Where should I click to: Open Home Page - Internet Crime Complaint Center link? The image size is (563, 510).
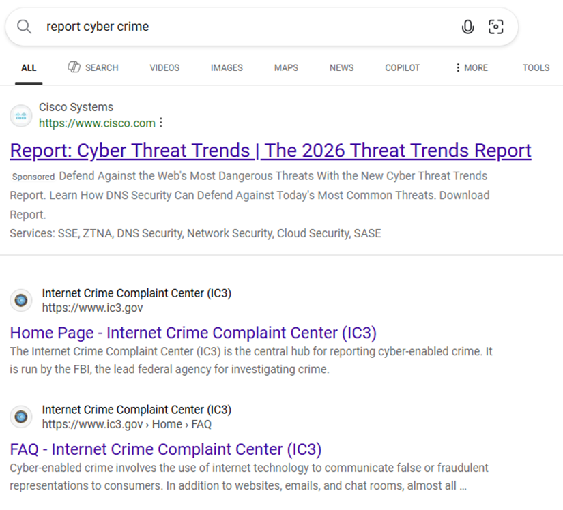193,333
